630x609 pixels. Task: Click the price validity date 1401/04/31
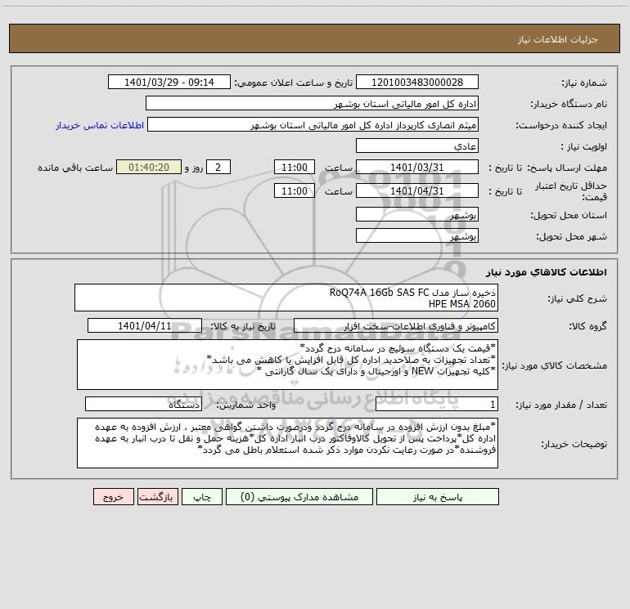(417, 190)
